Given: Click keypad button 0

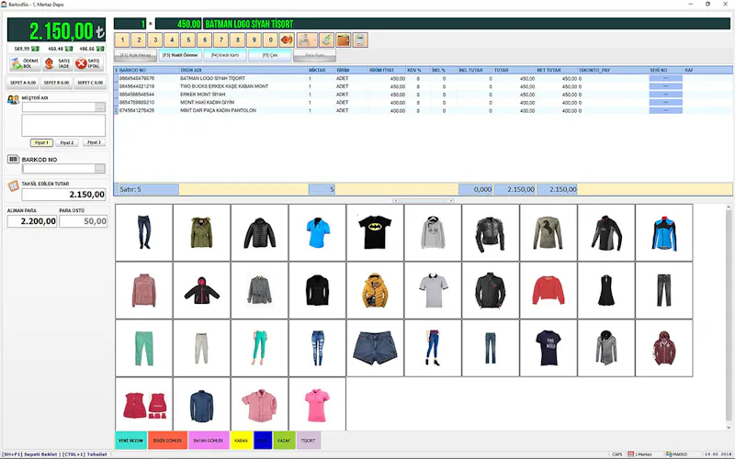Looking at the screenshot, I should [270, 40].
